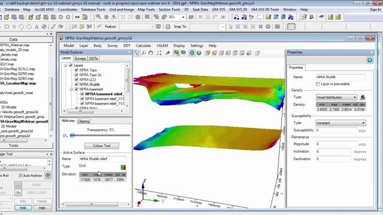
Task: Click the density voxel editor icon beside Type
Action: (x=363, y=97)
